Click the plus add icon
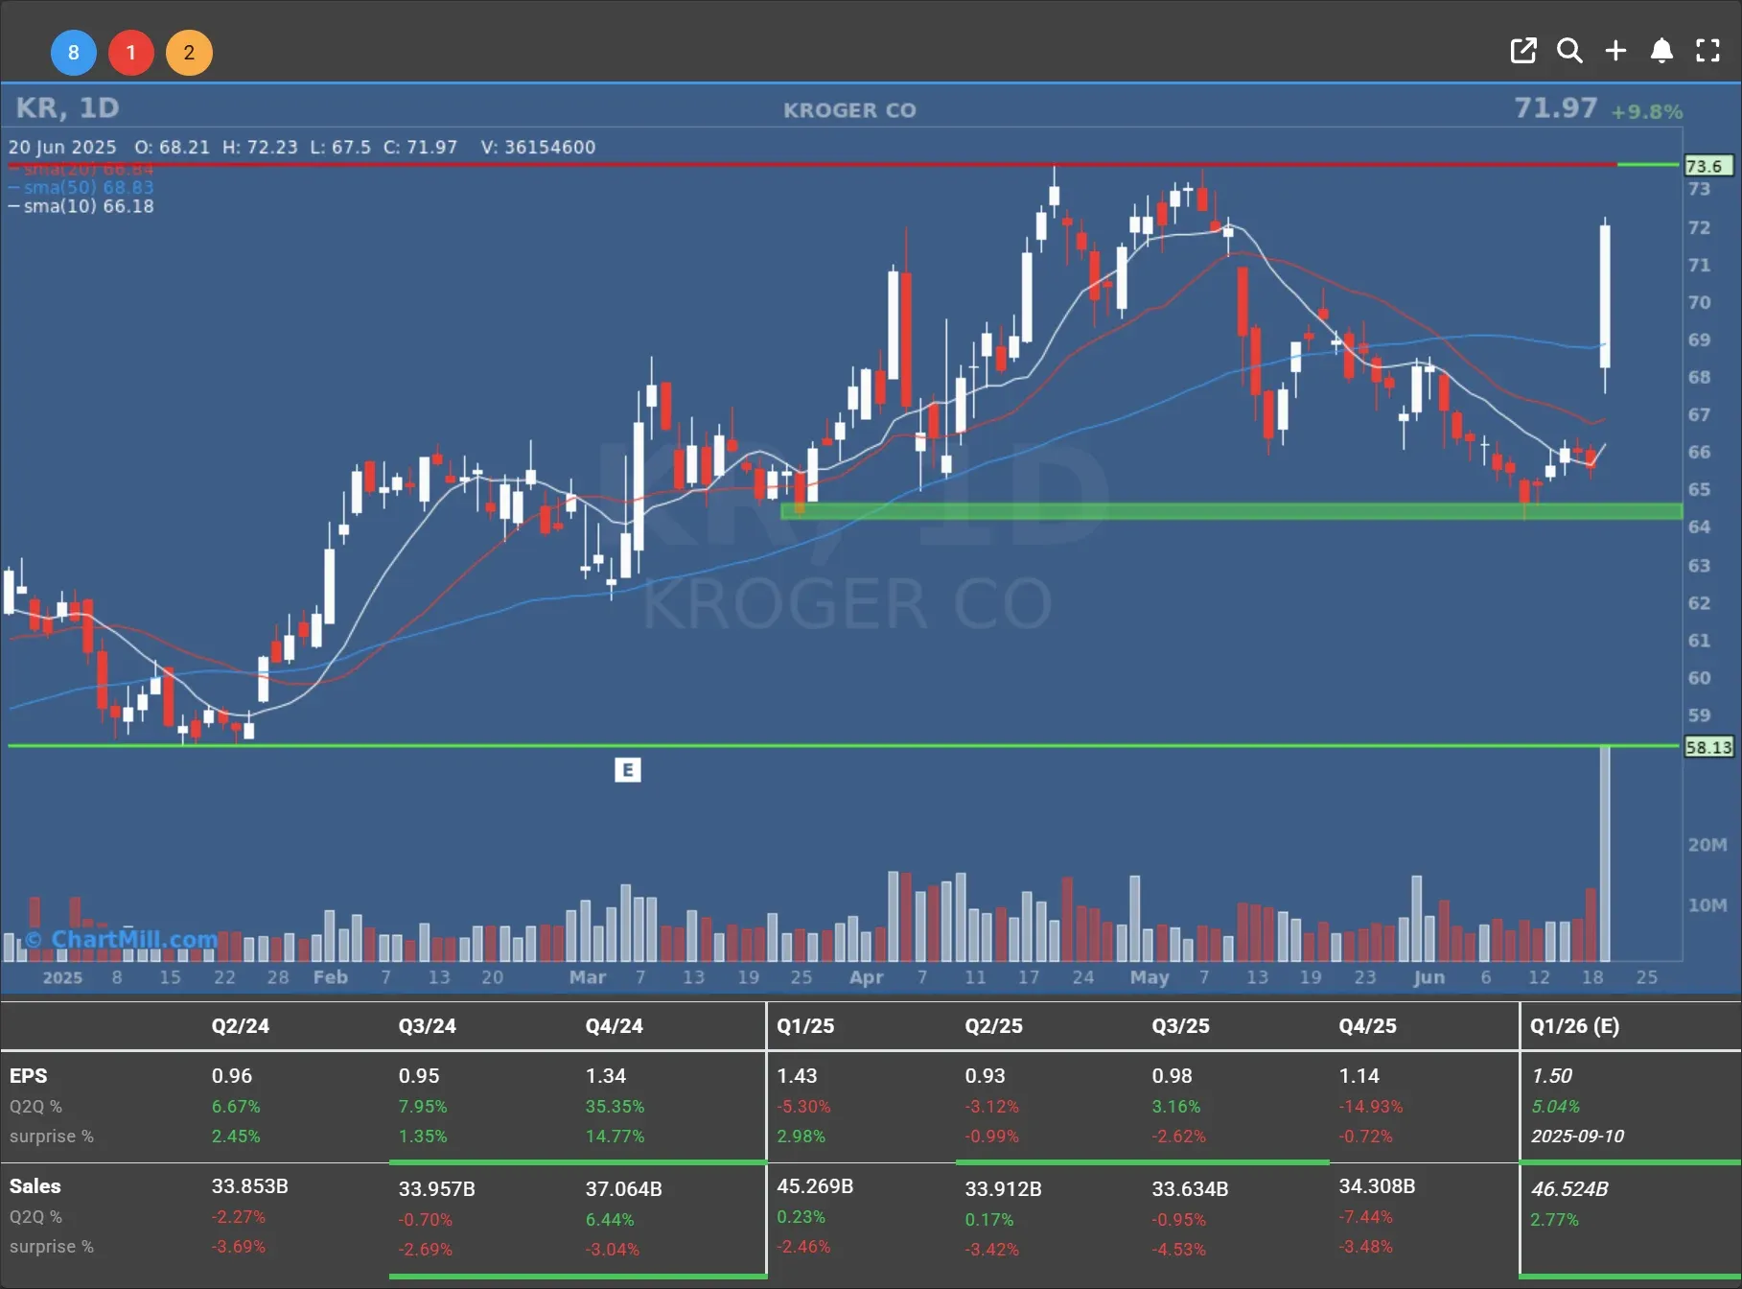Image resolution: width=1742 pixels, height=1289 pixels. [1615, 51]
